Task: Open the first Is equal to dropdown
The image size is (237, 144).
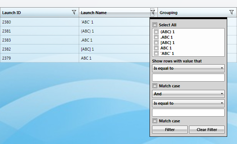Action: (x=188, y=68)
